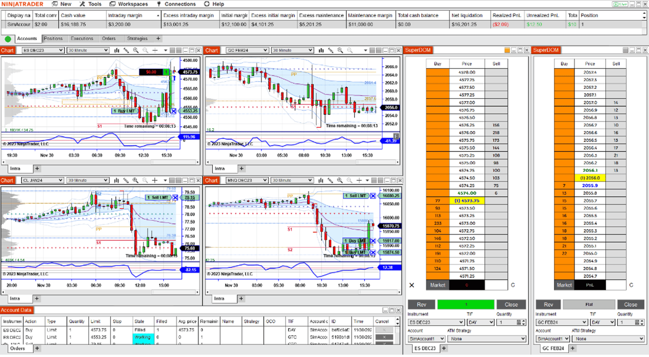Click price 2056.1 in the GC SuperDOM ladder
The image size is (649, 357).
pyautogui.click(x=590, y=170)
